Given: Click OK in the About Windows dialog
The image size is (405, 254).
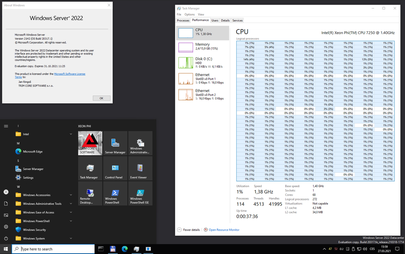Looking at the screenshot, I should point(102,98).
